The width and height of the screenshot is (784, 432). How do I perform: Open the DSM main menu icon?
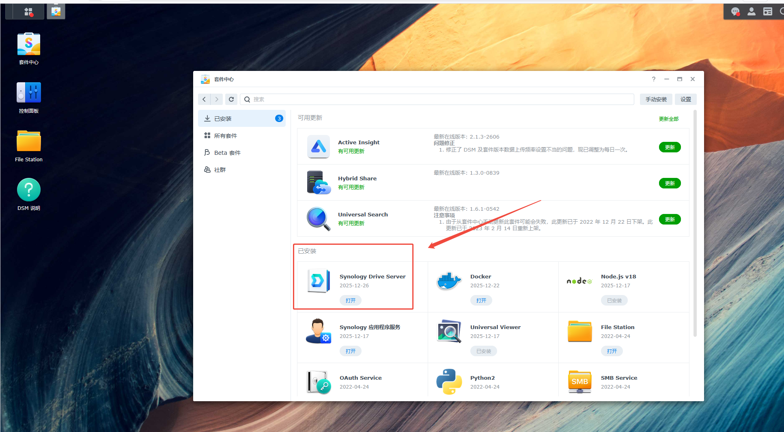[28, 12]
